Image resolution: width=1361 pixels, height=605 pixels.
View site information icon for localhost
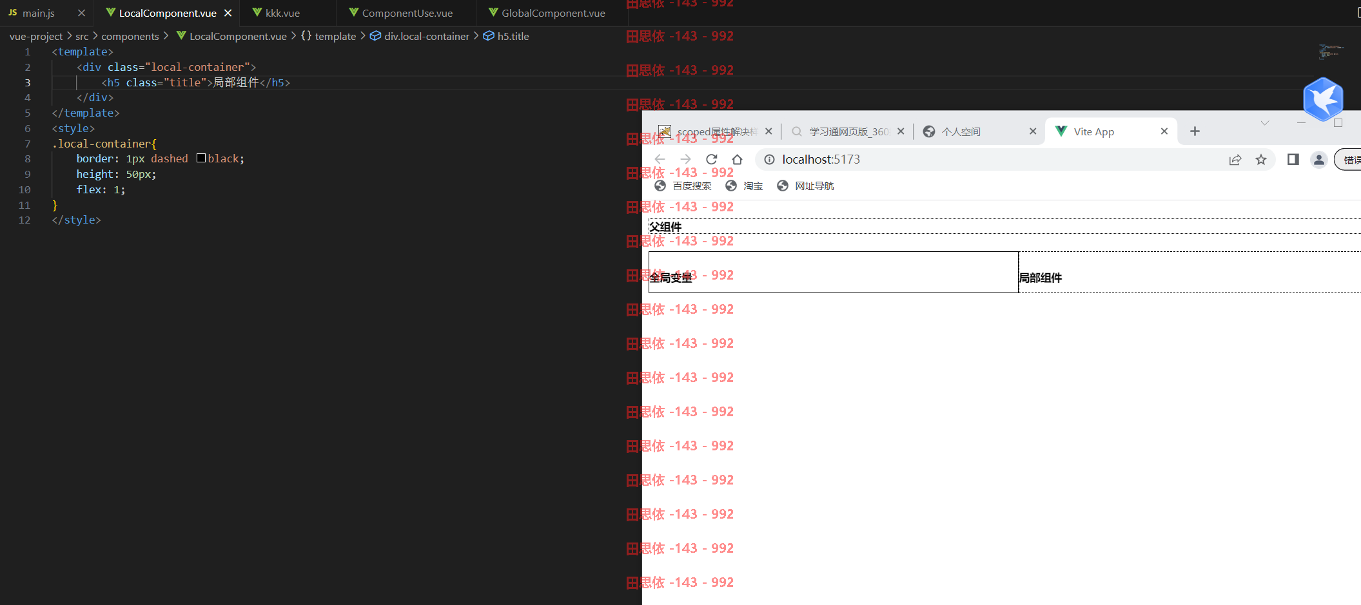(769, 160)
